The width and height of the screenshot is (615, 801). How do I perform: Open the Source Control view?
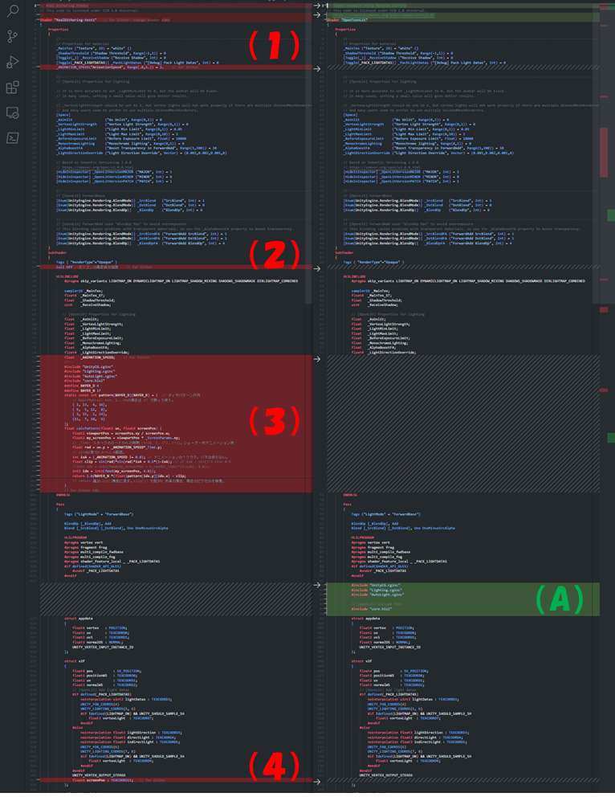tap(13, 36)
